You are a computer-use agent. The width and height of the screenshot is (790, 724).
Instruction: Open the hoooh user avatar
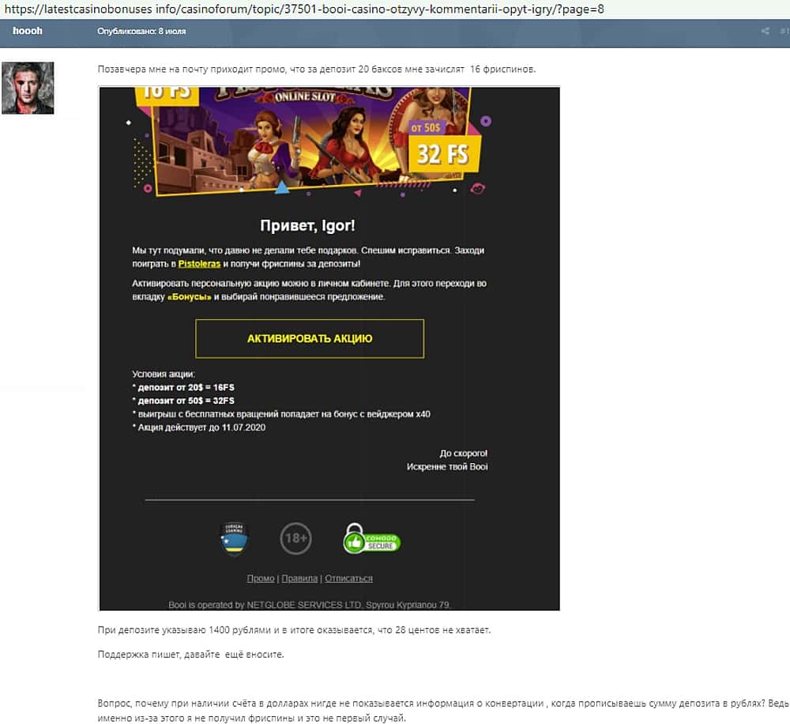click(x=28, y=88)
